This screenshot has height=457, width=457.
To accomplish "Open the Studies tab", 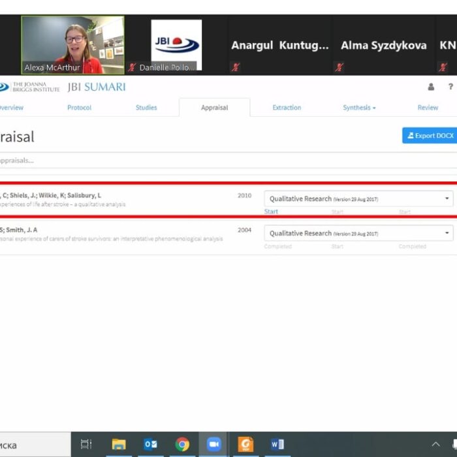I will [x=146, y=108].
